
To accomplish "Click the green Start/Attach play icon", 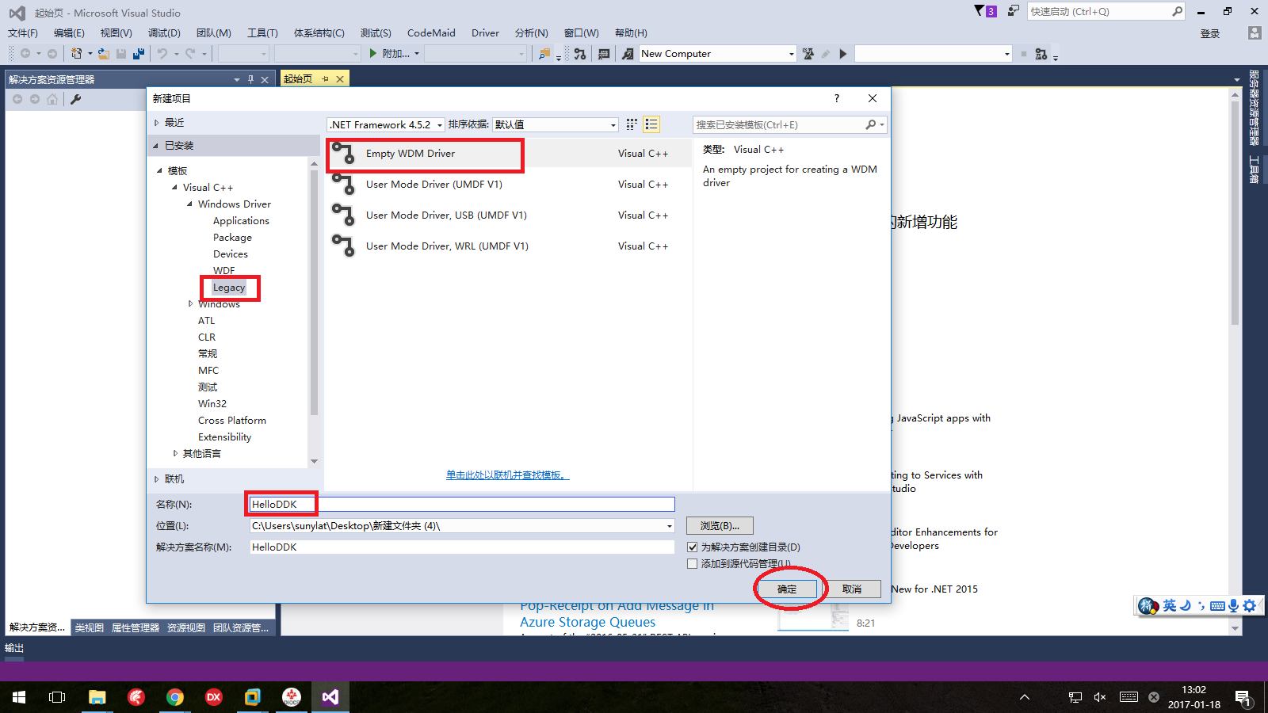I will 373,54.
